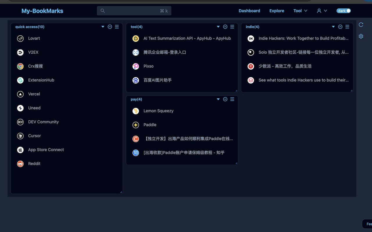Image resolution: width=372 pixels, height=232 pixels.
Task: Click the ApyHub bookmark favicon
Action: (136, 38)
